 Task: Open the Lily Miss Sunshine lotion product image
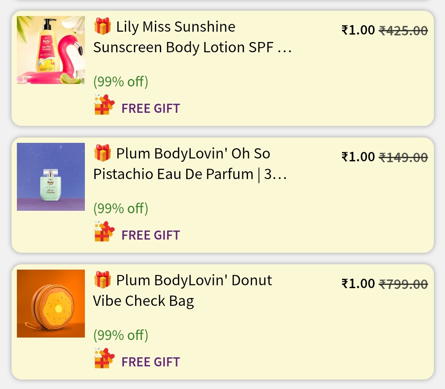click(x=51, y=50)
